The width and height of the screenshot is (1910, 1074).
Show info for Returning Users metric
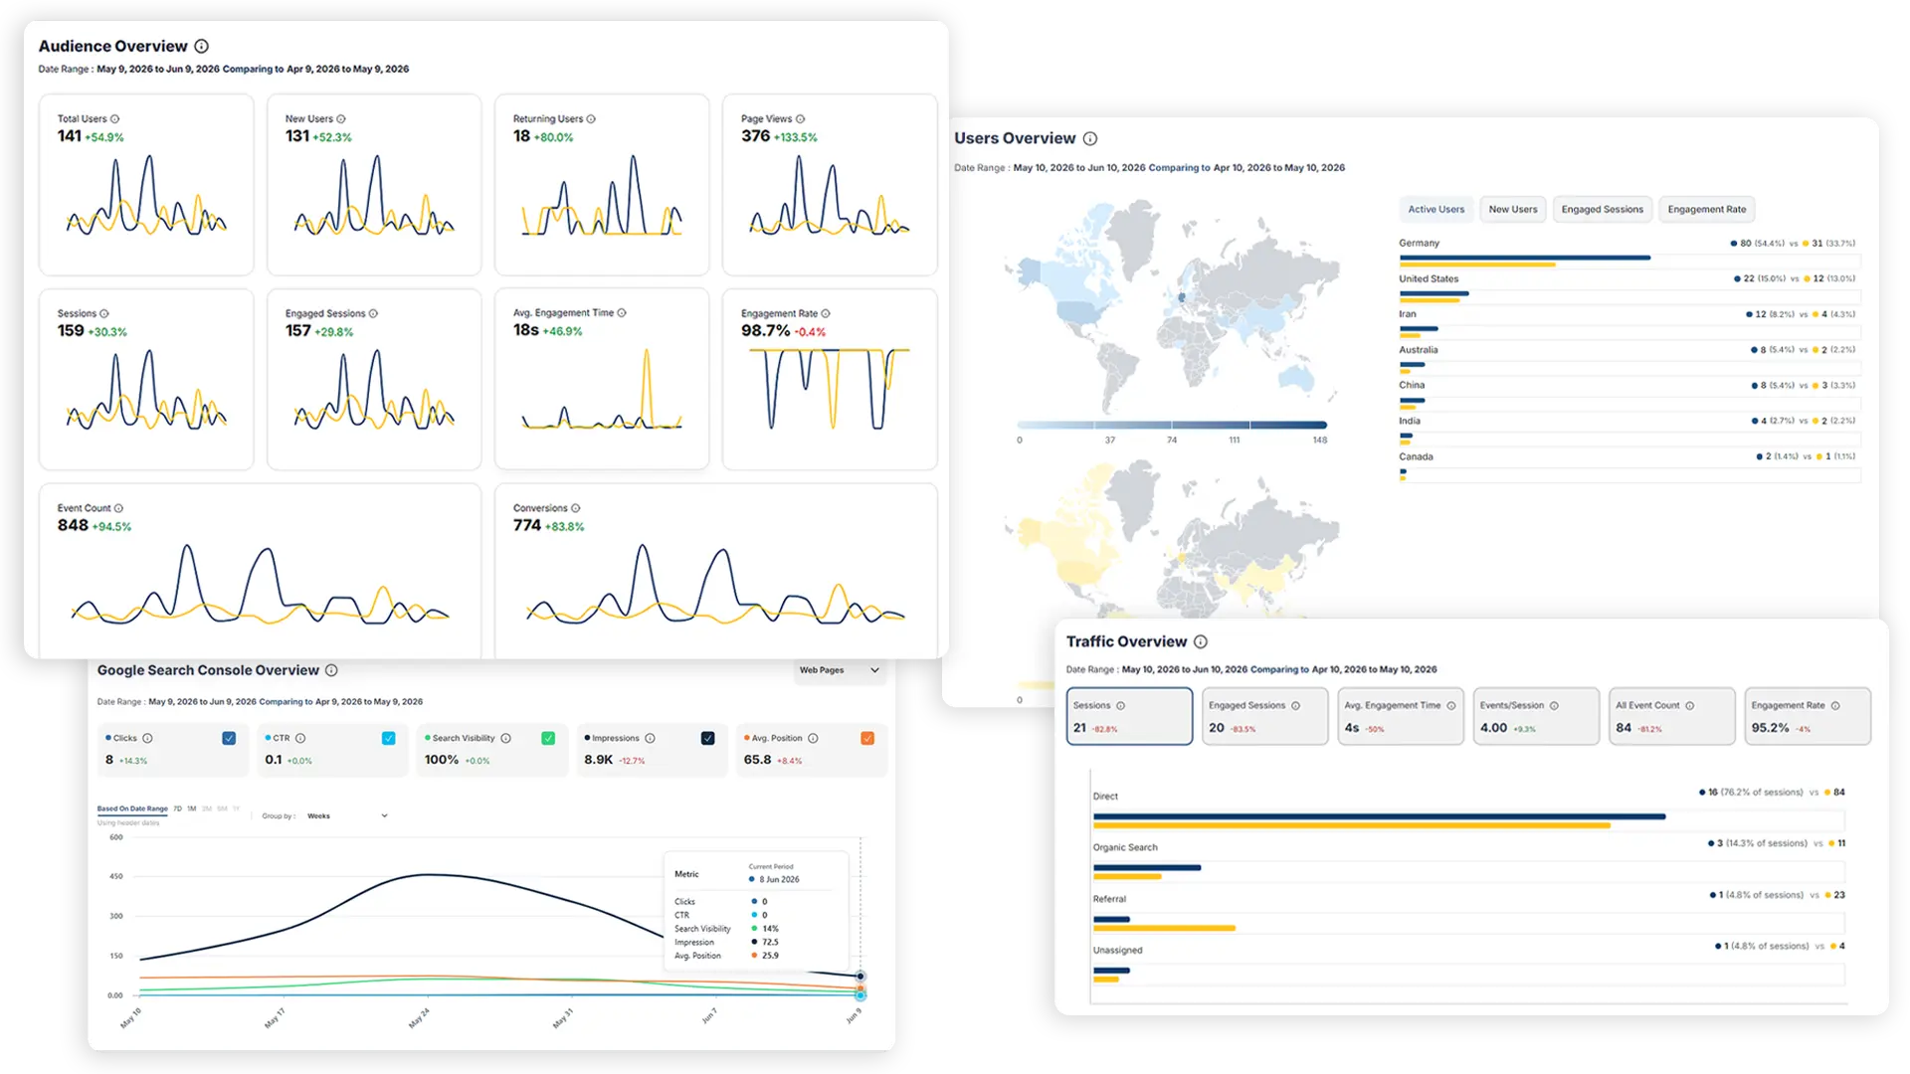coord(591,118)
